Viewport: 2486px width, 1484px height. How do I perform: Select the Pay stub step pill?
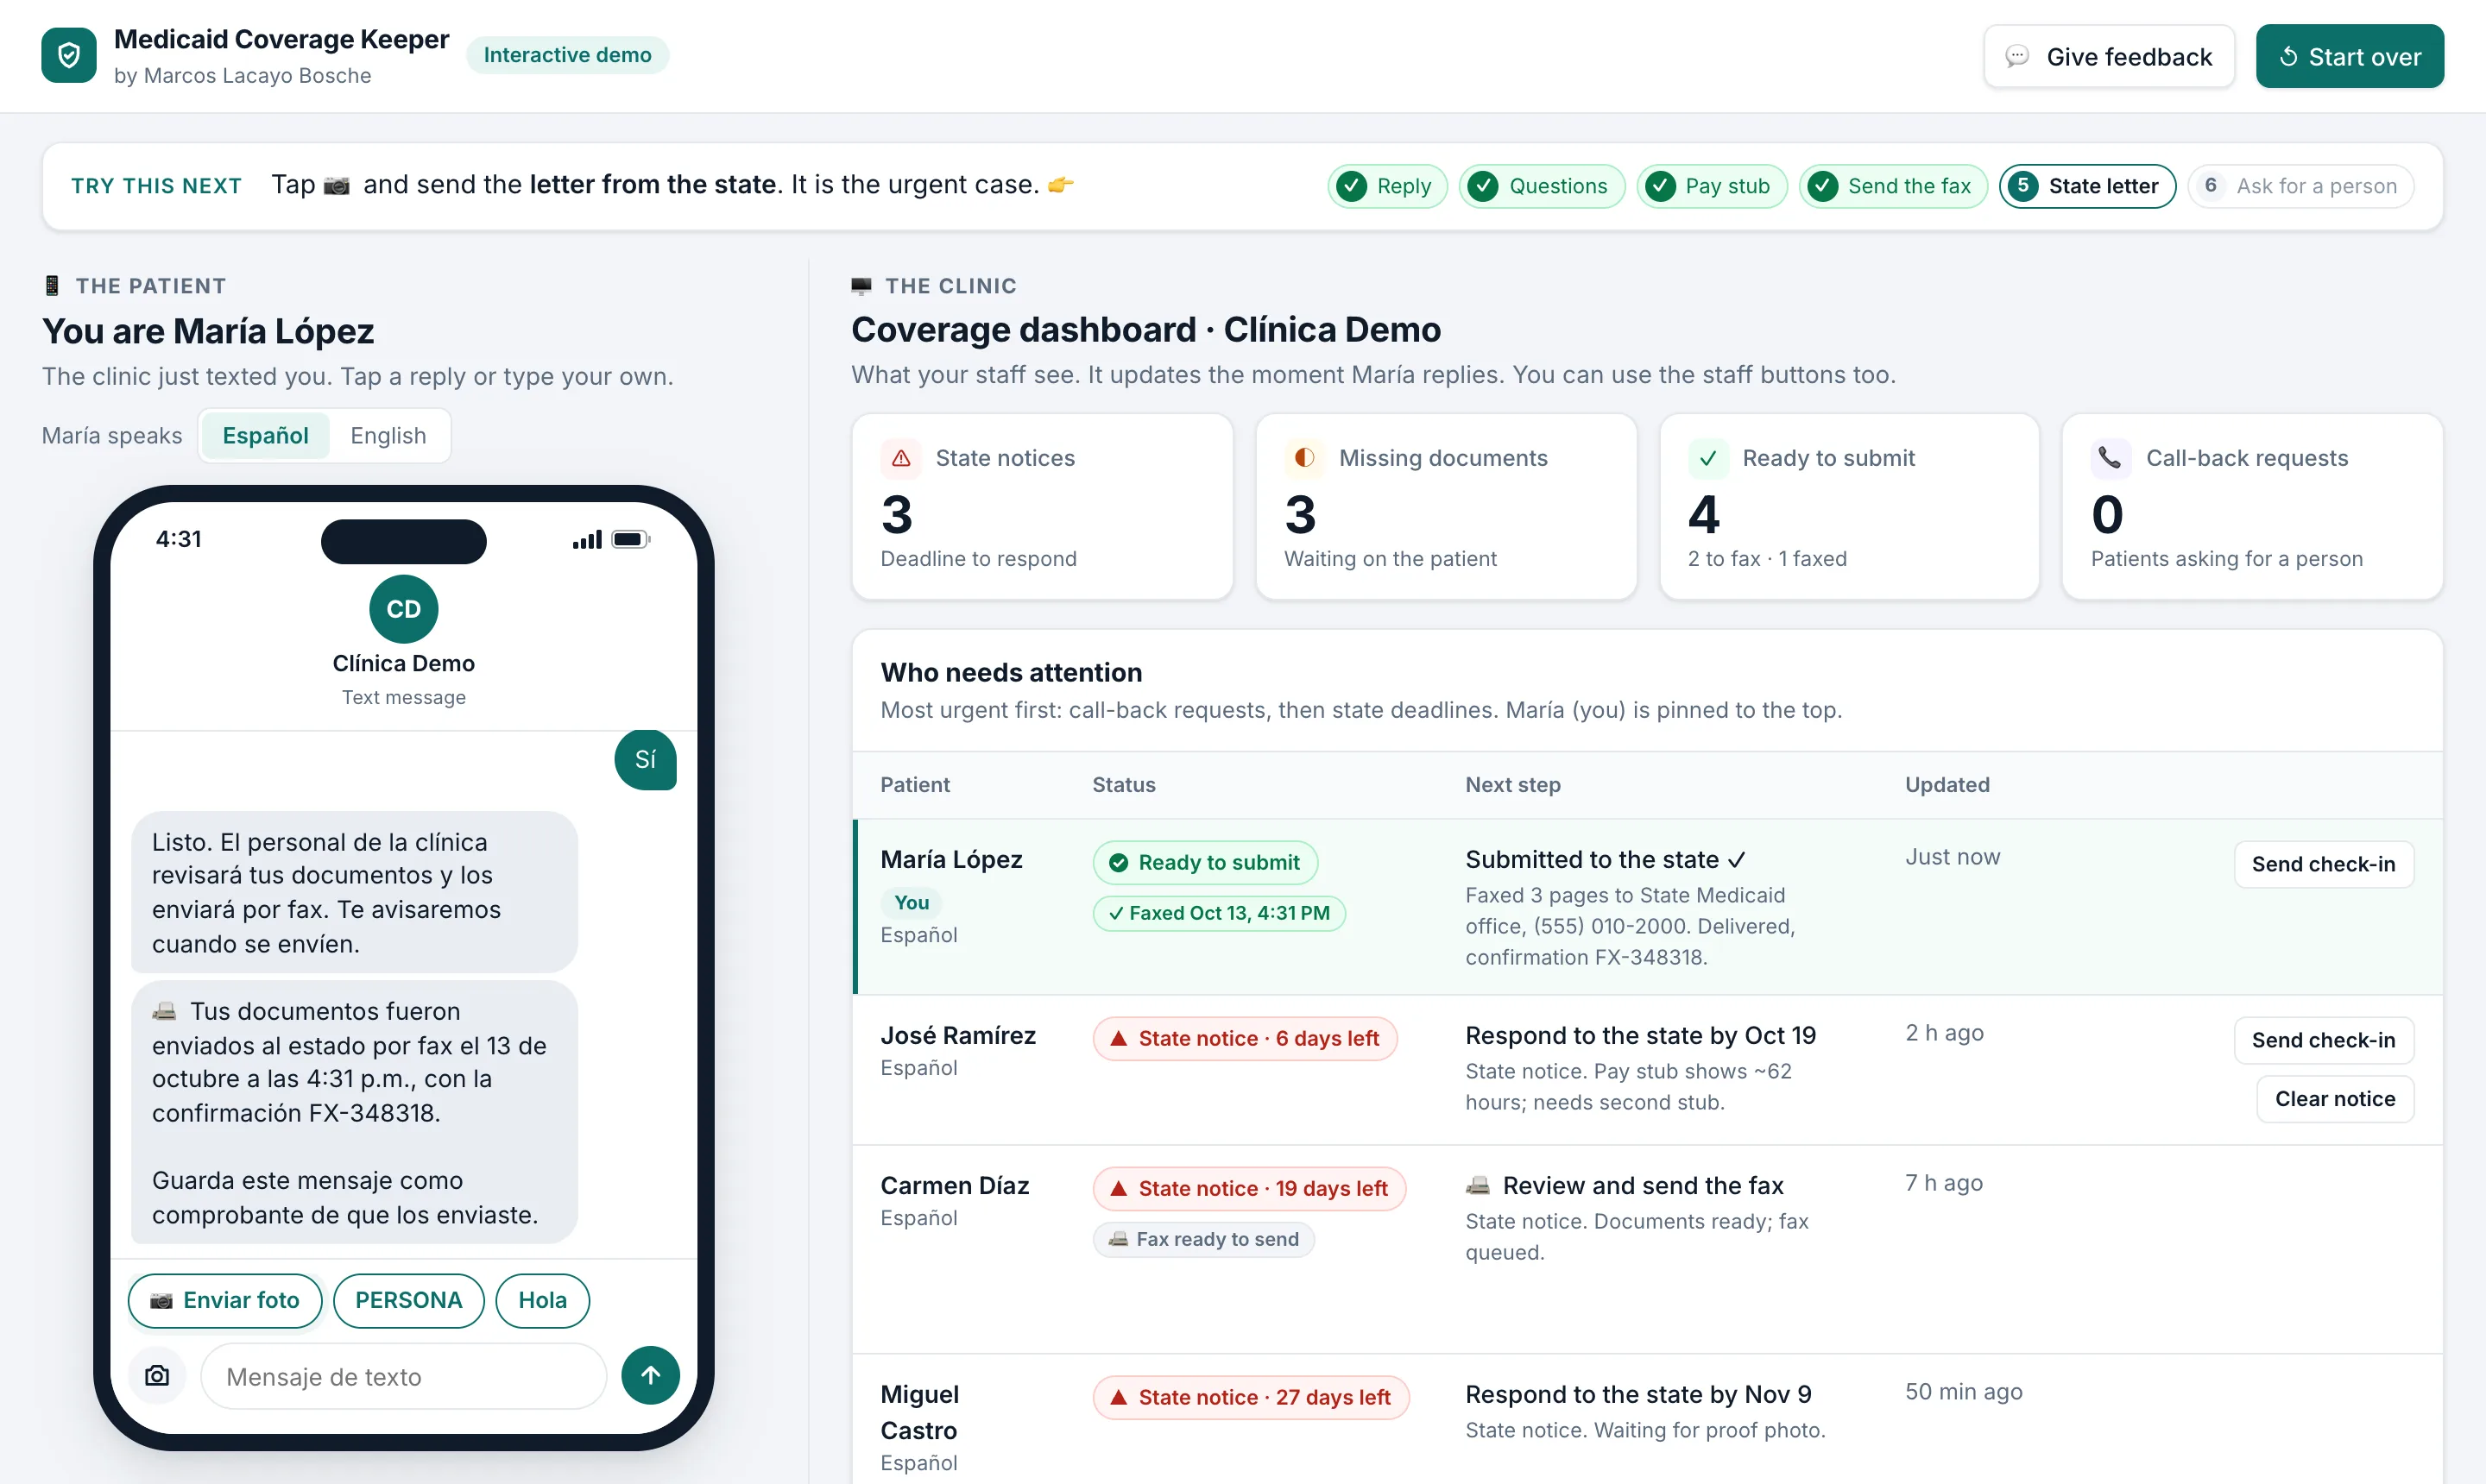click(x=1712, y=186)
